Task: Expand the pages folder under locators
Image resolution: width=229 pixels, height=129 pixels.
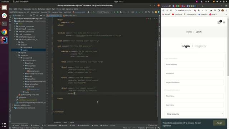Action: click(x=19, y=50)
